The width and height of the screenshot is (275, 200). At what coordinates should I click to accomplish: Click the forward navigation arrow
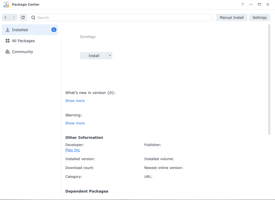14,18
